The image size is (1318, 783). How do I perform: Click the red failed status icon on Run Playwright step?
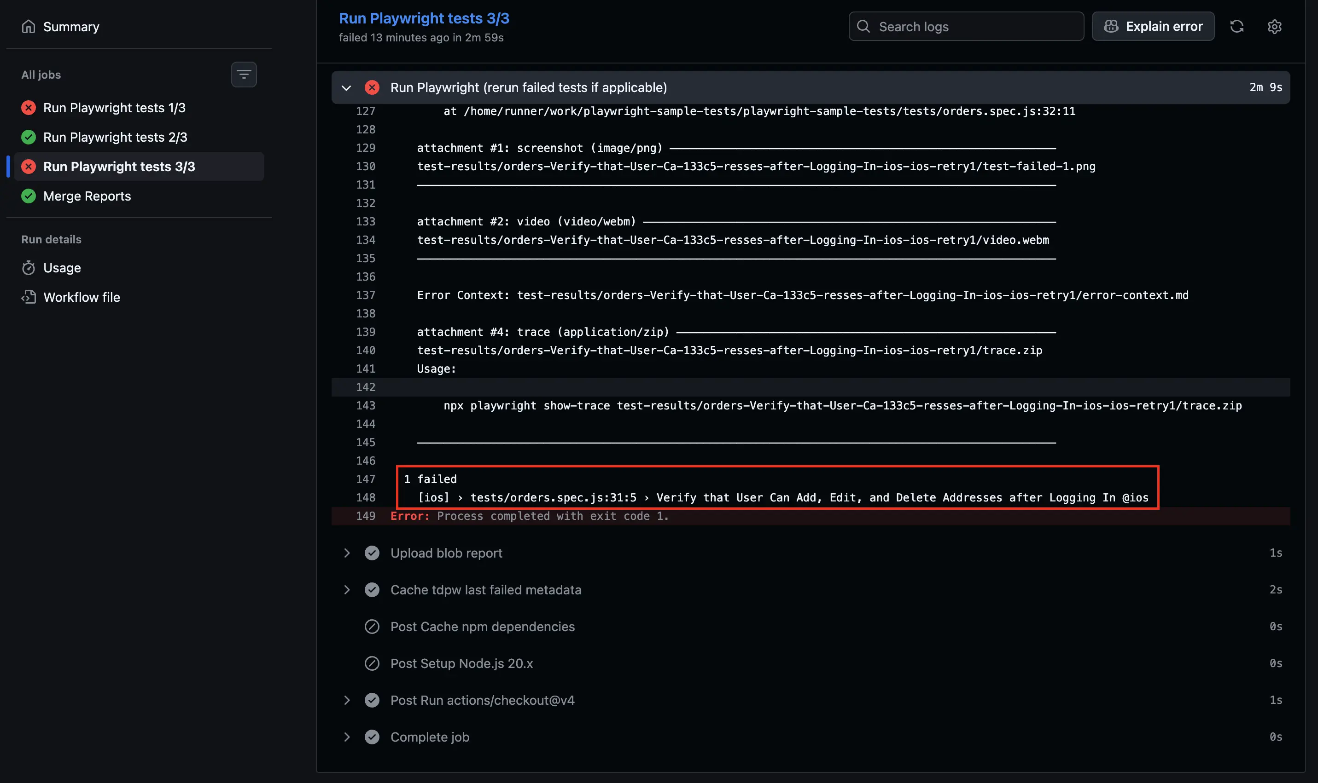click(372, 87)
